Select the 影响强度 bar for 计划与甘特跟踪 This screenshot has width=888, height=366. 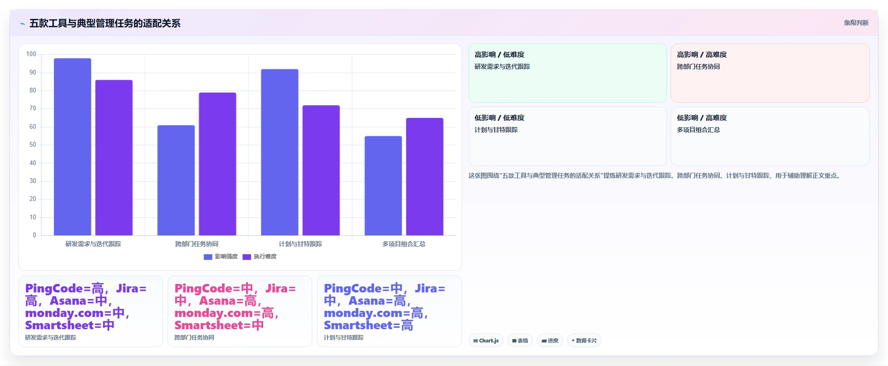click(280, 152)
